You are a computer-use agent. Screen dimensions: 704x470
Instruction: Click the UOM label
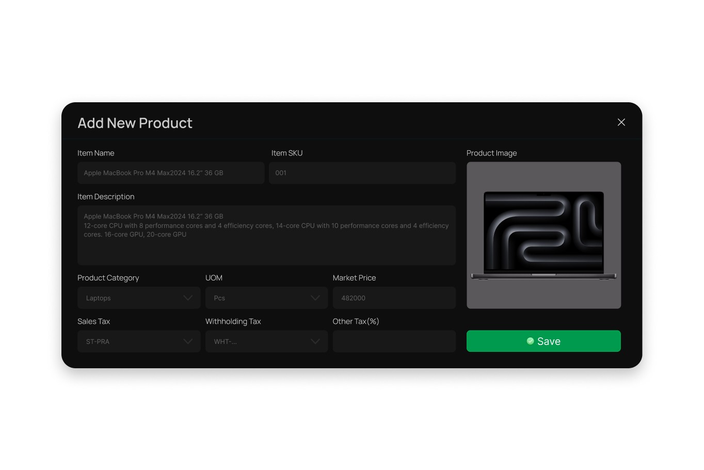214,278
